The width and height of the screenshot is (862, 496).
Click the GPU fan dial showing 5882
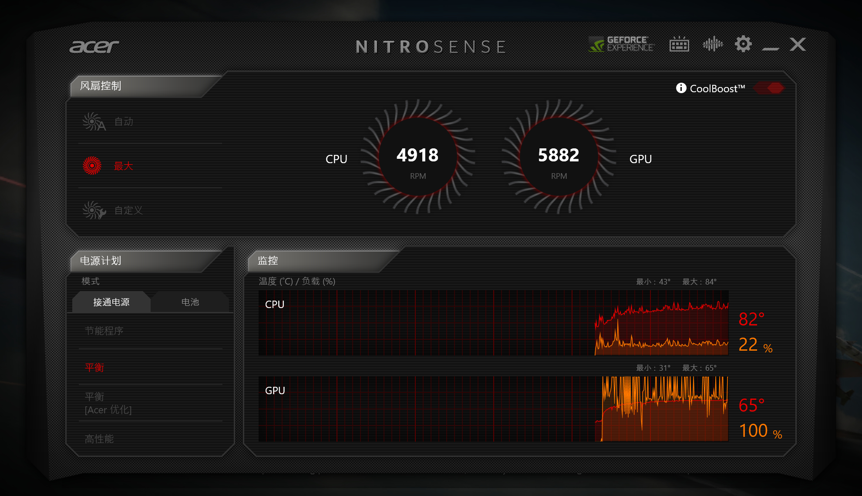tap(559, 157)
